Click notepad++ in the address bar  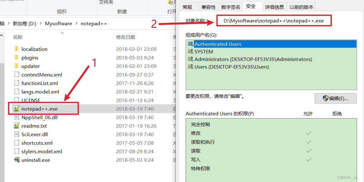point(94,23)
